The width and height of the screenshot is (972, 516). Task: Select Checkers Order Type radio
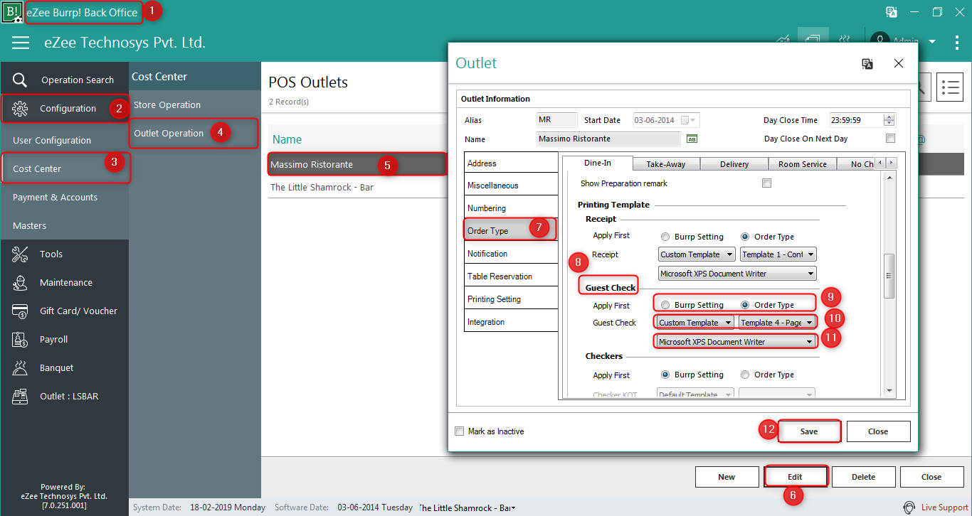(x=745, y=375)
